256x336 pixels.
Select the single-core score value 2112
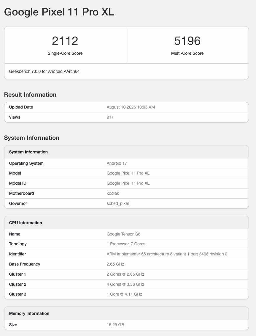click(x=65, y=41)
